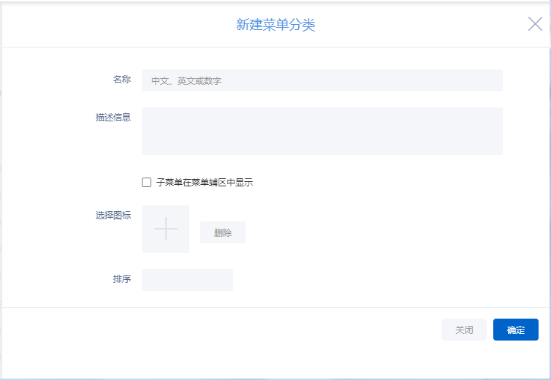Image resolution: width=551 pixels, height=380 pixels.
Task: Click the 排序 label
Action: pos(122,279)
